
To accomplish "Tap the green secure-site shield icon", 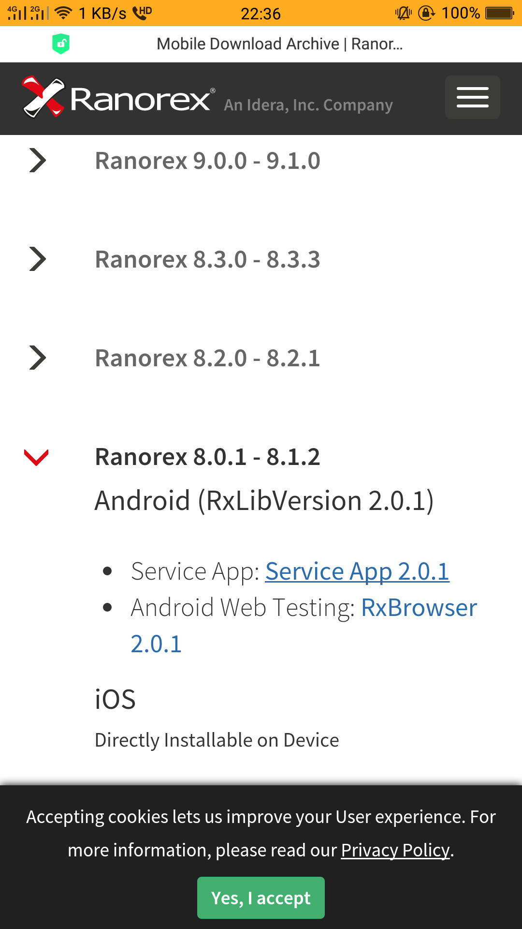I will 61,44.
